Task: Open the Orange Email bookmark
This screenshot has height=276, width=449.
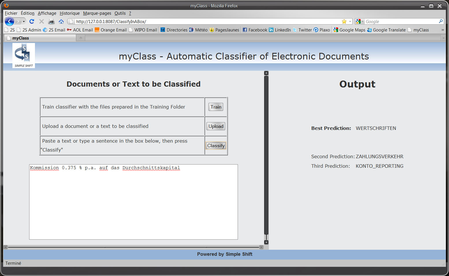Action: coord(111,30)
